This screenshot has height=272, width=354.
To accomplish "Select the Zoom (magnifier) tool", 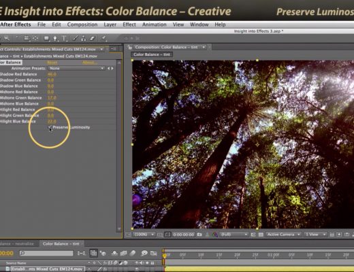I will click(x=7, y=38).
